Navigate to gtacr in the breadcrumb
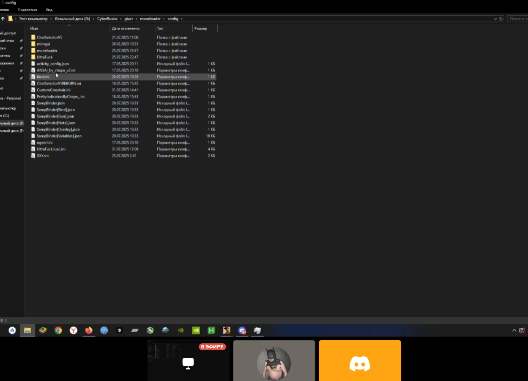The height and width of the screenshot is (381, 528). (129, 19)
